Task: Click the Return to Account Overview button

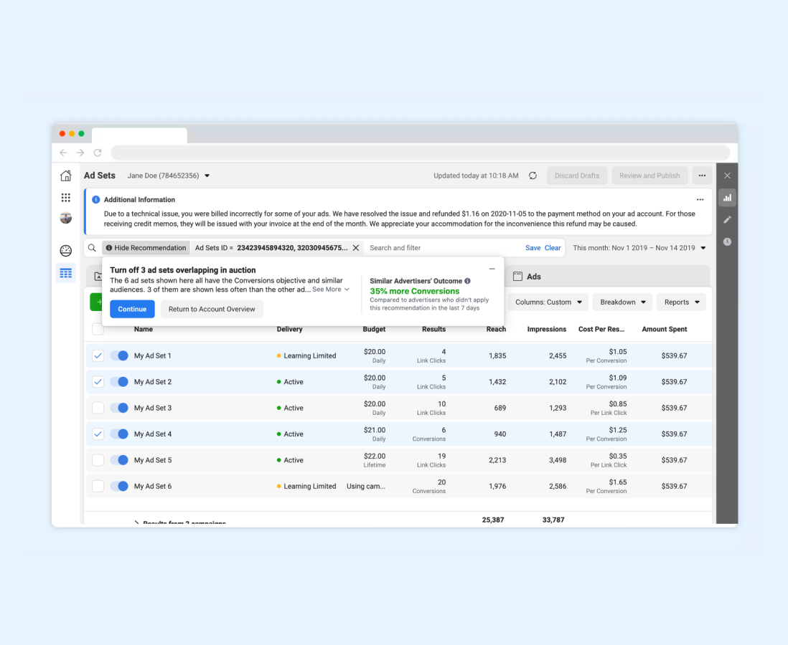Action: point(212,309)
